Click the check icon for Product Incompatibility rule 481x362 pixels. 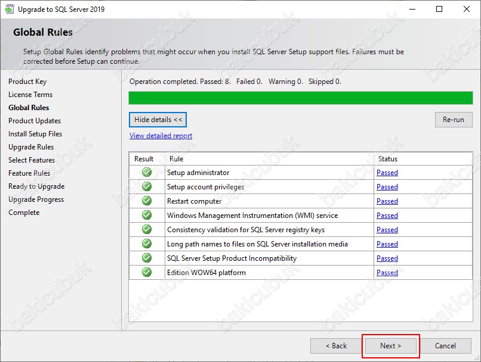(x=147, y=258)
